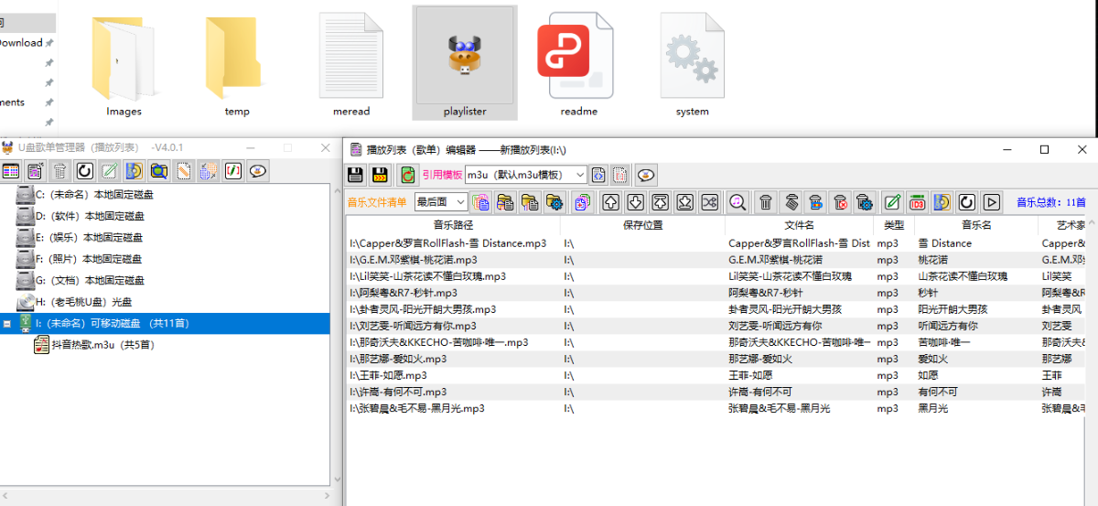Select H: (老毛桃U盘) optical drive

coord(83,302)
